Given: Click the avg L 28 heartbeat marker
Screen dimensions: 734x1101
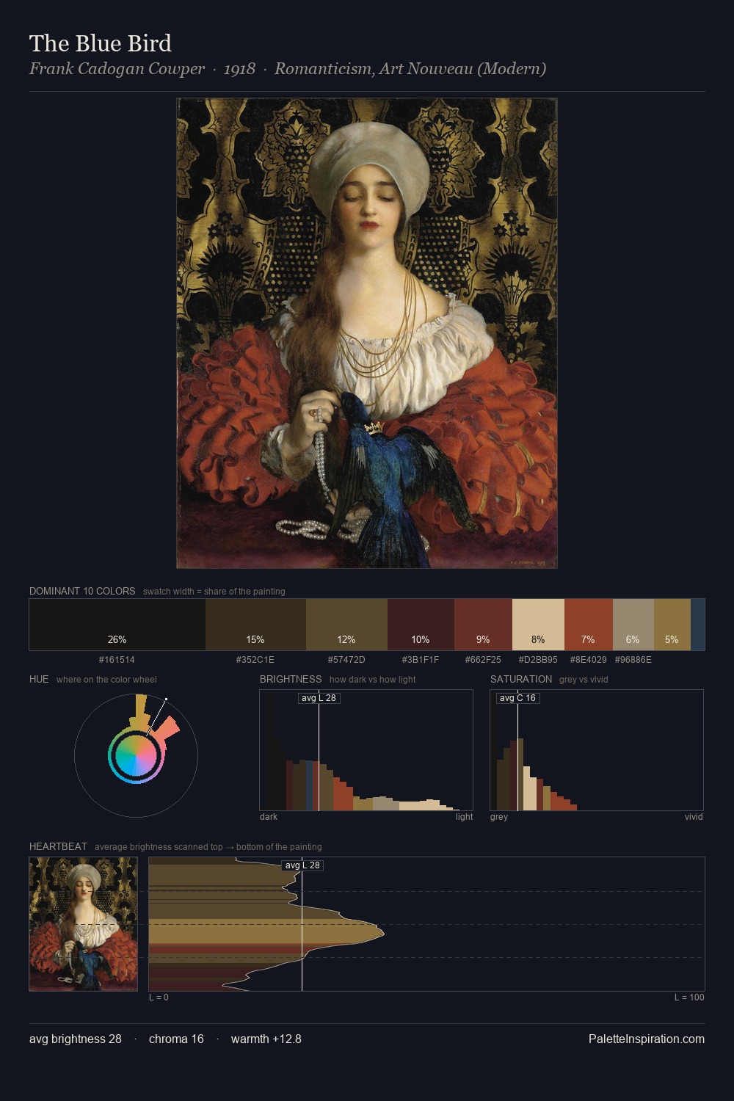Looking at the screenshot, I should pyautogui.click(x=302, y=865).
